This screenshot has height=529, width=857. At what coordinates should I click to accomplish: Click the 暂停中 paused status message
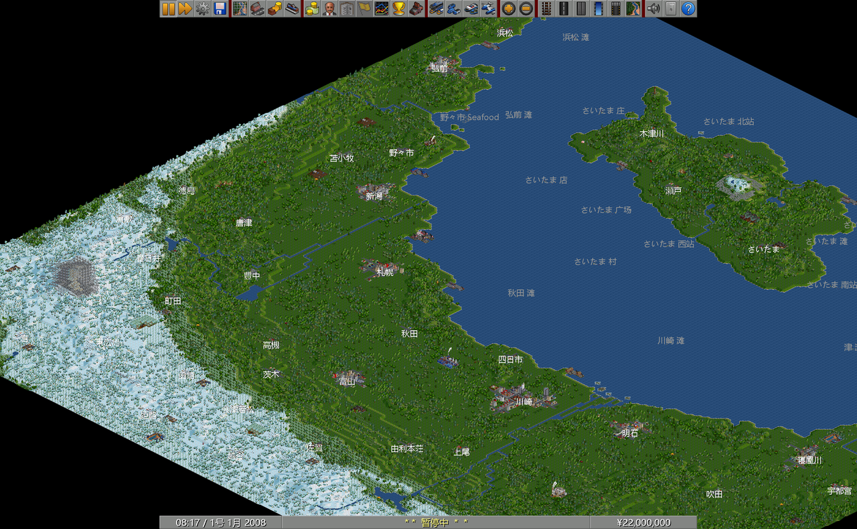[436, 522]
